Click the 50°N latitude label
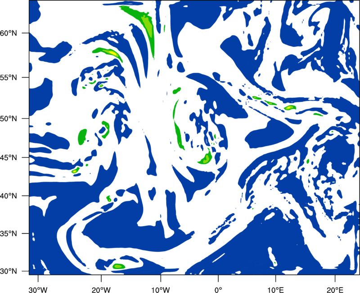360x293 pixels. coord(9,119)
